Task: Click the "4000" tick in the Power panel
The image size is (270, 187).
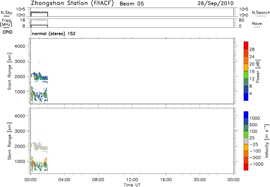Action: 20,46
